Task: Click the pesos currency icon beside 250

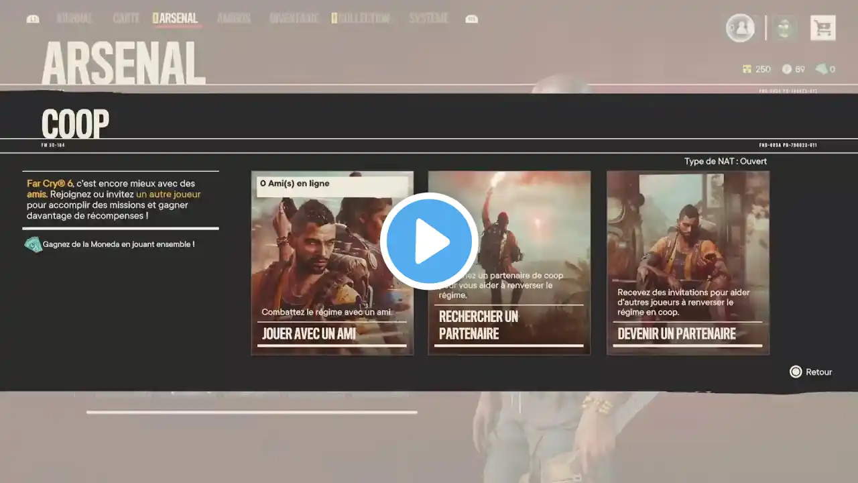Action: coord(747,69)
